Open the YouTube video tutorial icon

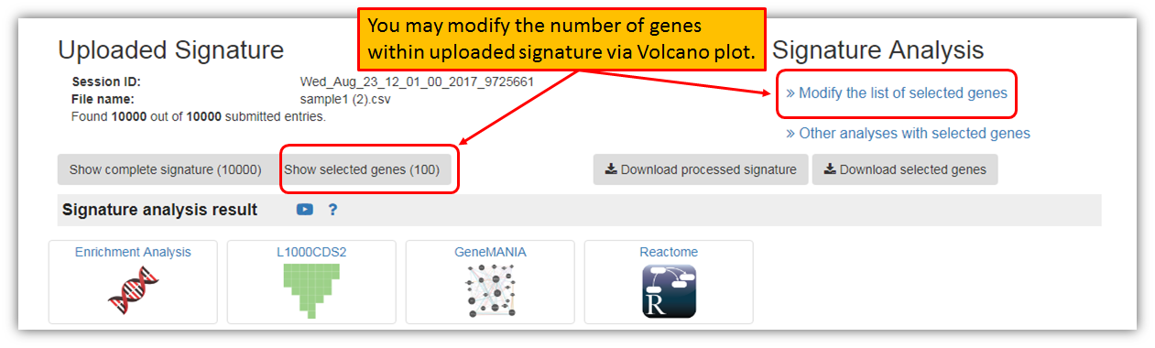(x=305, y=210)
